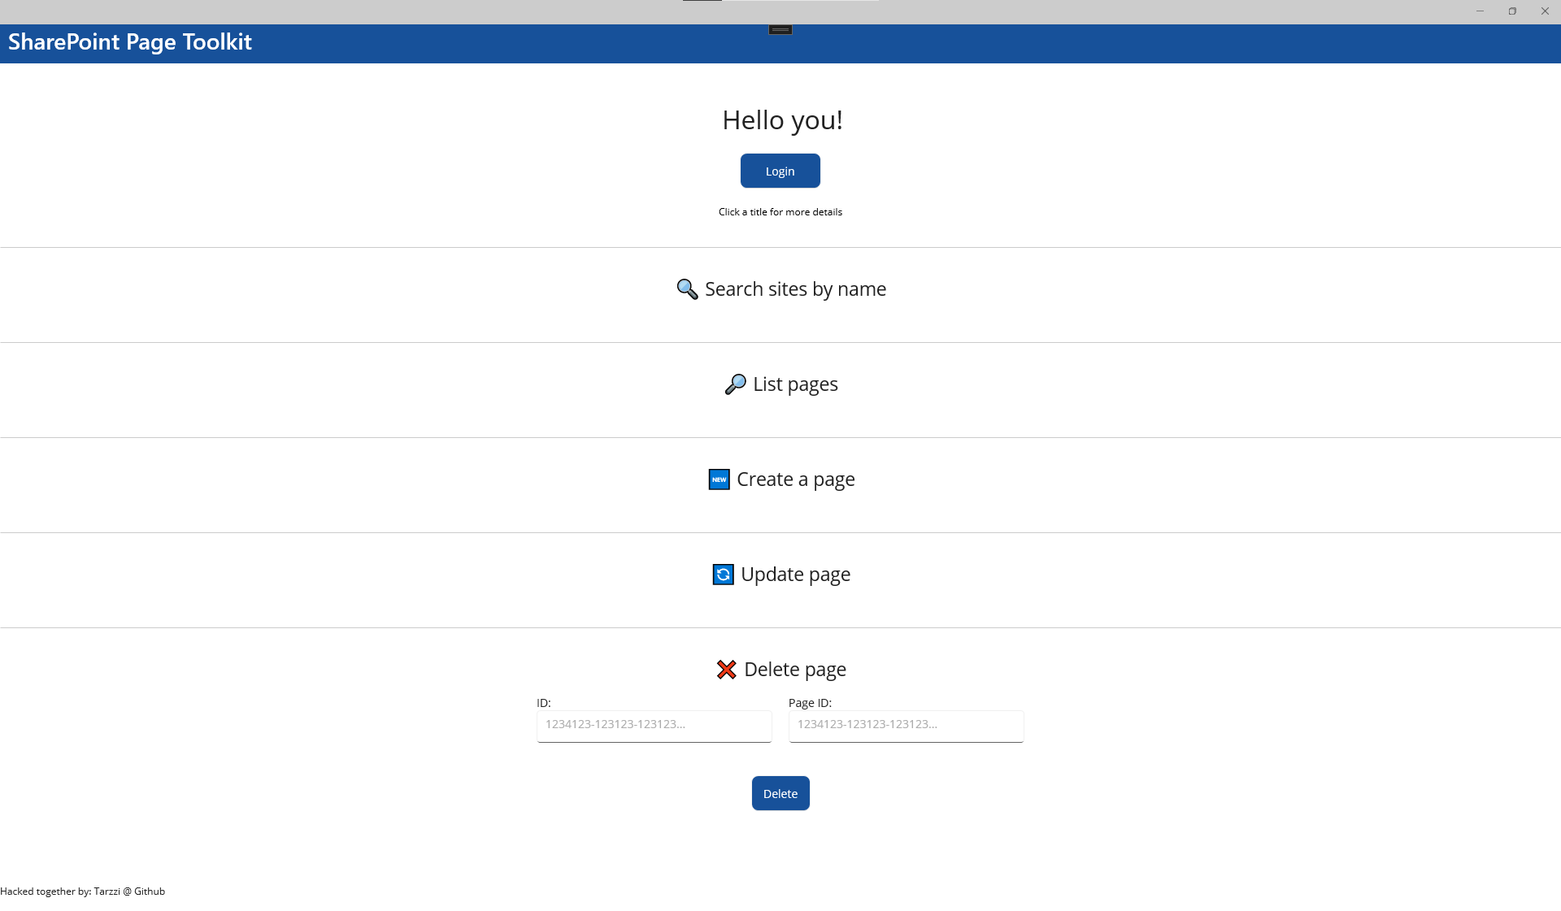This screenshot has height=911, width=1561.
Task: Restore down the application window
Action: click(x=1512, y=11)
